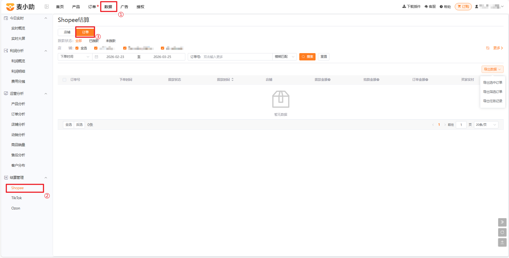This screenshot has width=509, height=258.
Task: Click the 订单号 search input field
Action: pyautogui.click(x=237, y=57)
